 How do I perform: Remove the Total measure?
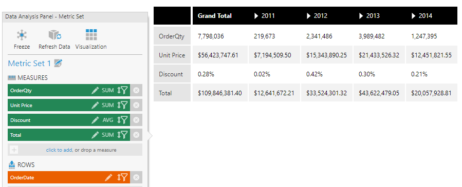point(136,135)
